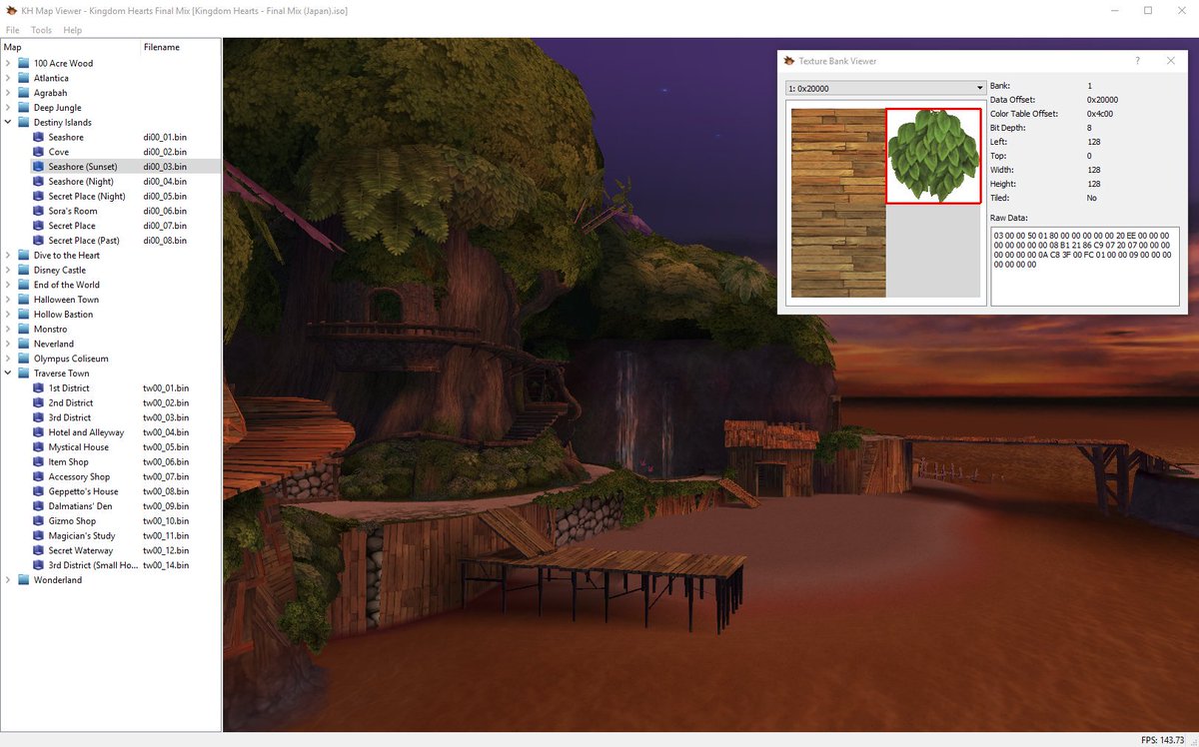Click the tw00_05.bin filename
This screenshot has height=747, width=1199.
pos(166,446)
